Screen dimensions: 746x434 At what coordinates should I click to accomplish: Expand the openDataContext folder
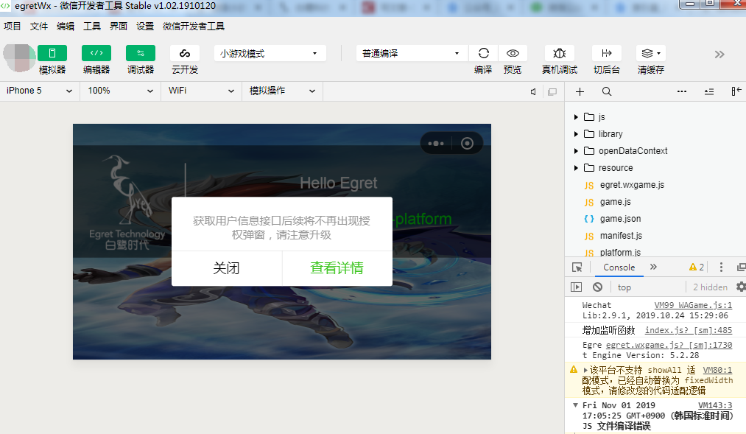pos(576,151)
